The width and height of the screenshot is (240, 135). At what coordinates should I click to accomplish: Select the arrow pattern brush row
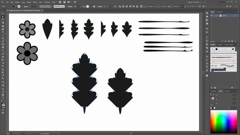pyautogui.click(x=223, y=61)
